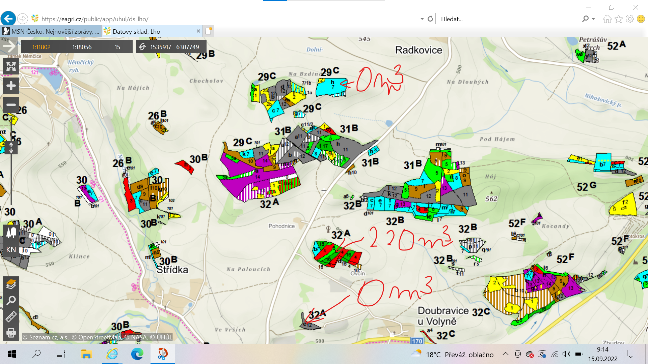Viewport: 648px width, 364px height.
Task: Click the browser back arrow button
Action: coord(8,19)
